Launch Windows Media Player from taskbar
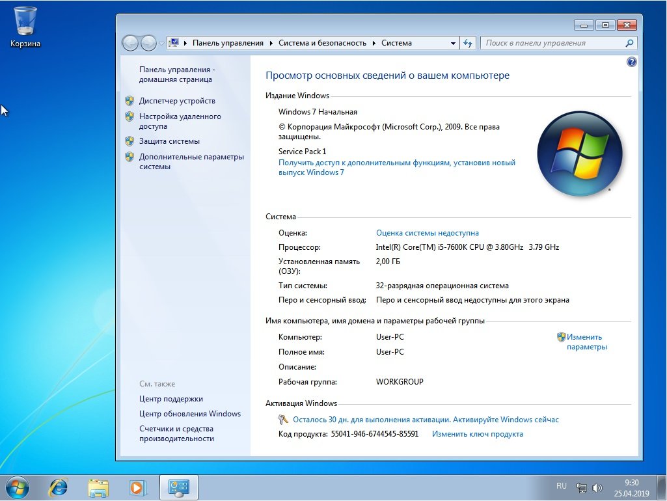Viewport: 667px width, 501px height. click(137, 487)
